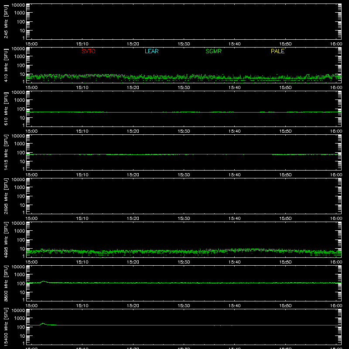Click the 15:30 label below the 8800 MHz panel
Image resolution: width=349 pixels, height=349 pixels.
tap(184, 306)
